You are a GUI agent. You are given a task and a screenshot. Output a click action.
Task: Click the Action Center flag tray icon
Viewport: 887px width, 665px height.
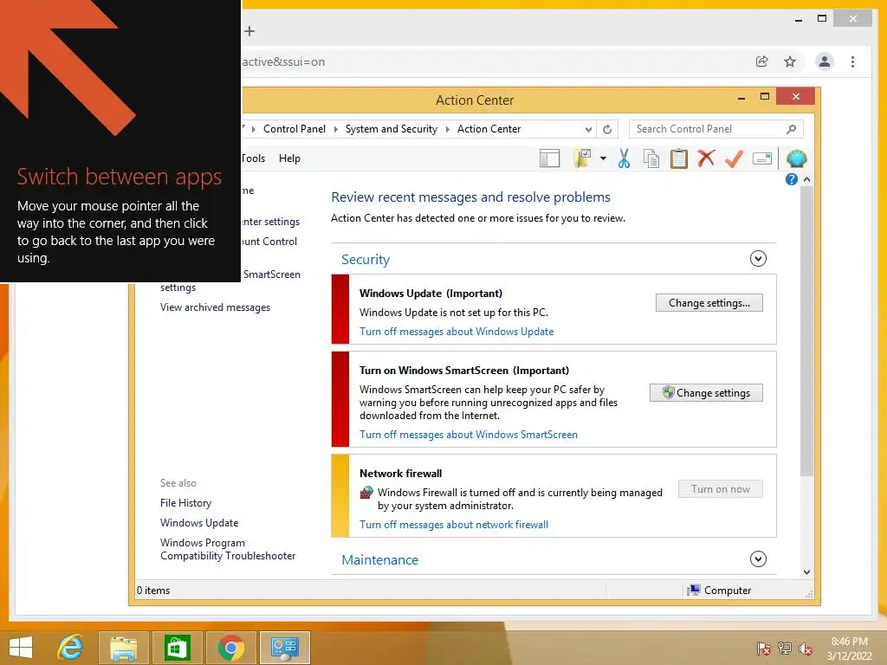pos(763,649)
